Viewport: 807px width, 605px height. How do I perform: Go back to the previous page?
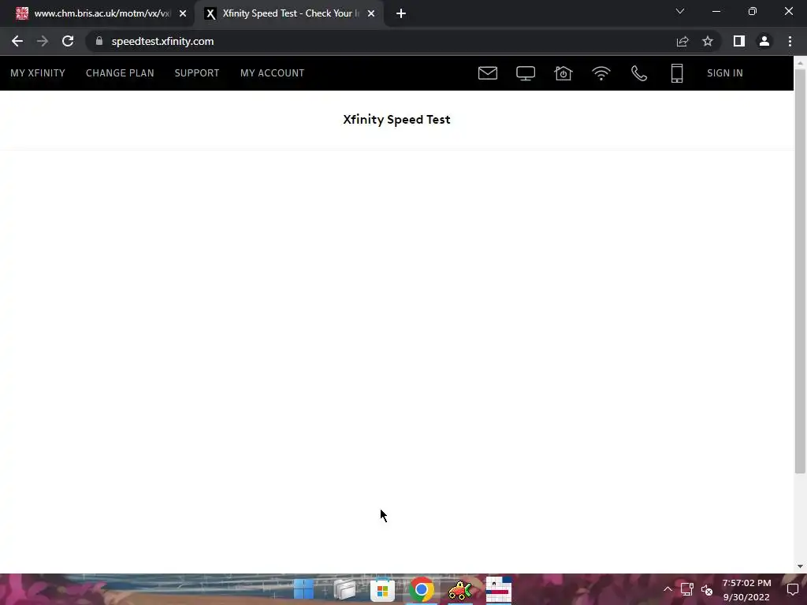coord(17,41)
